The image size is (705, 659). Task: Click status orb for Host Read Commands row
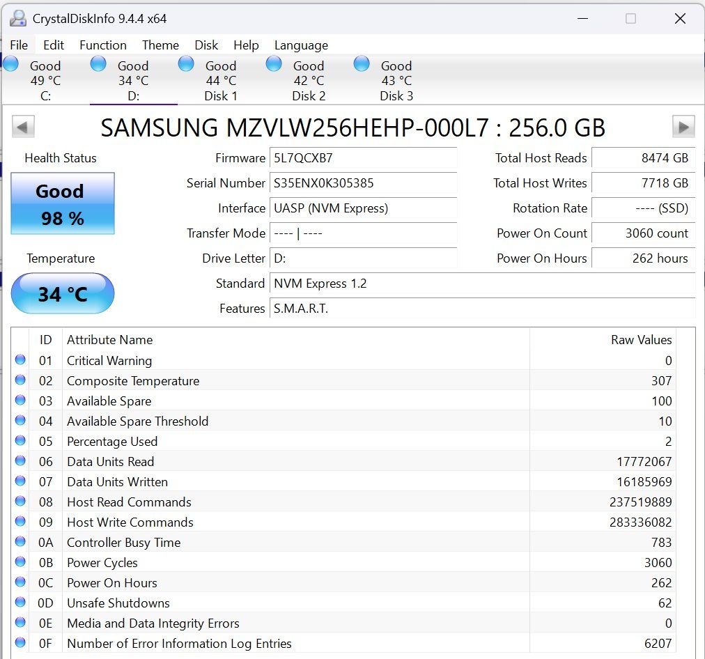click(x=20, y=502)
